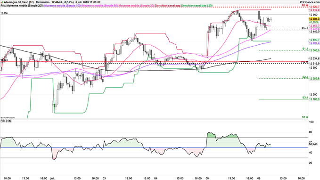This screenshot has width=320, height=180.
Task: Click the '03' date marker on time axis
Action: coord(104,179)
